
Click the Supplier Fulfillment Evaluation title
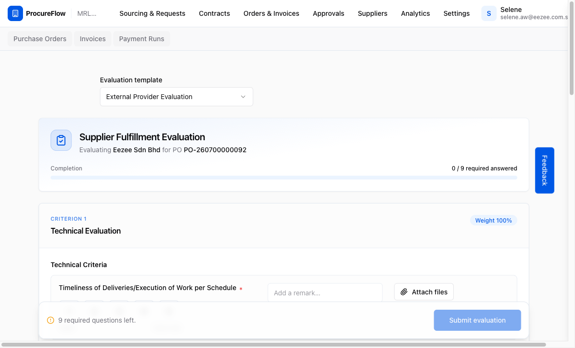point(142,137)
